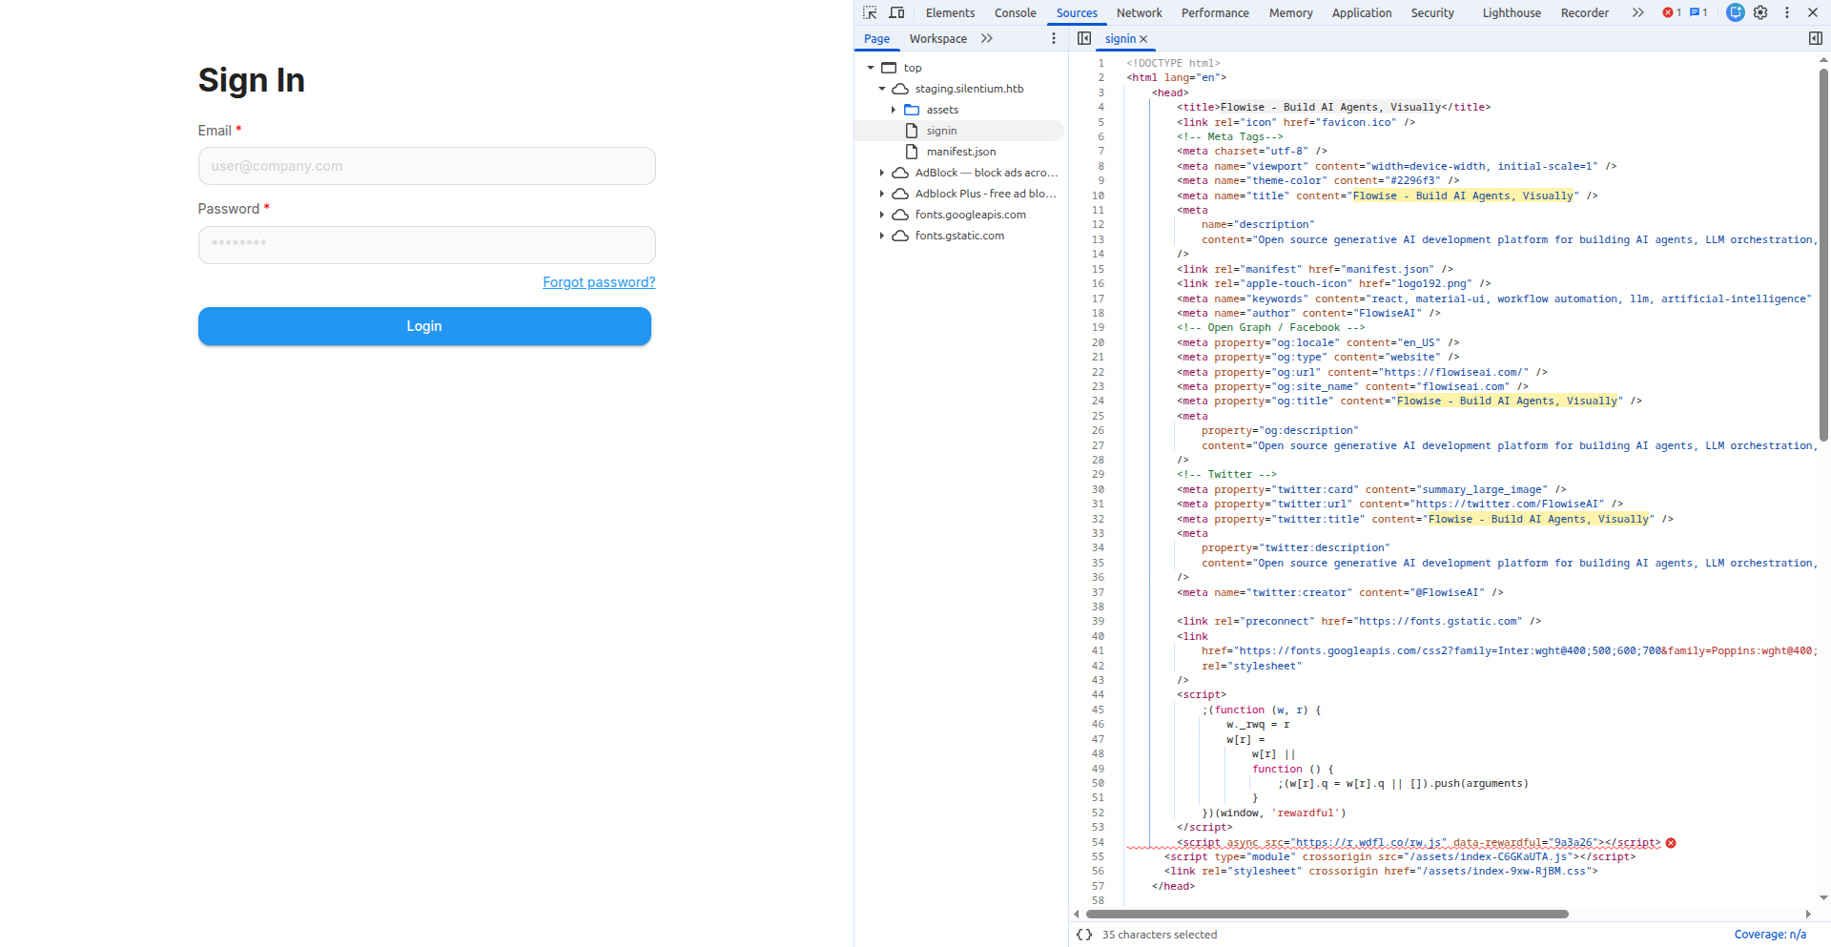The image size is (1831, 947).
Task: Open the DevTools customize three-dot menu
Action: 1787,12
